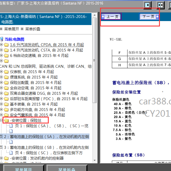Click the document icon before 页 4
171x171 pixels.
(x=11, y=153)
